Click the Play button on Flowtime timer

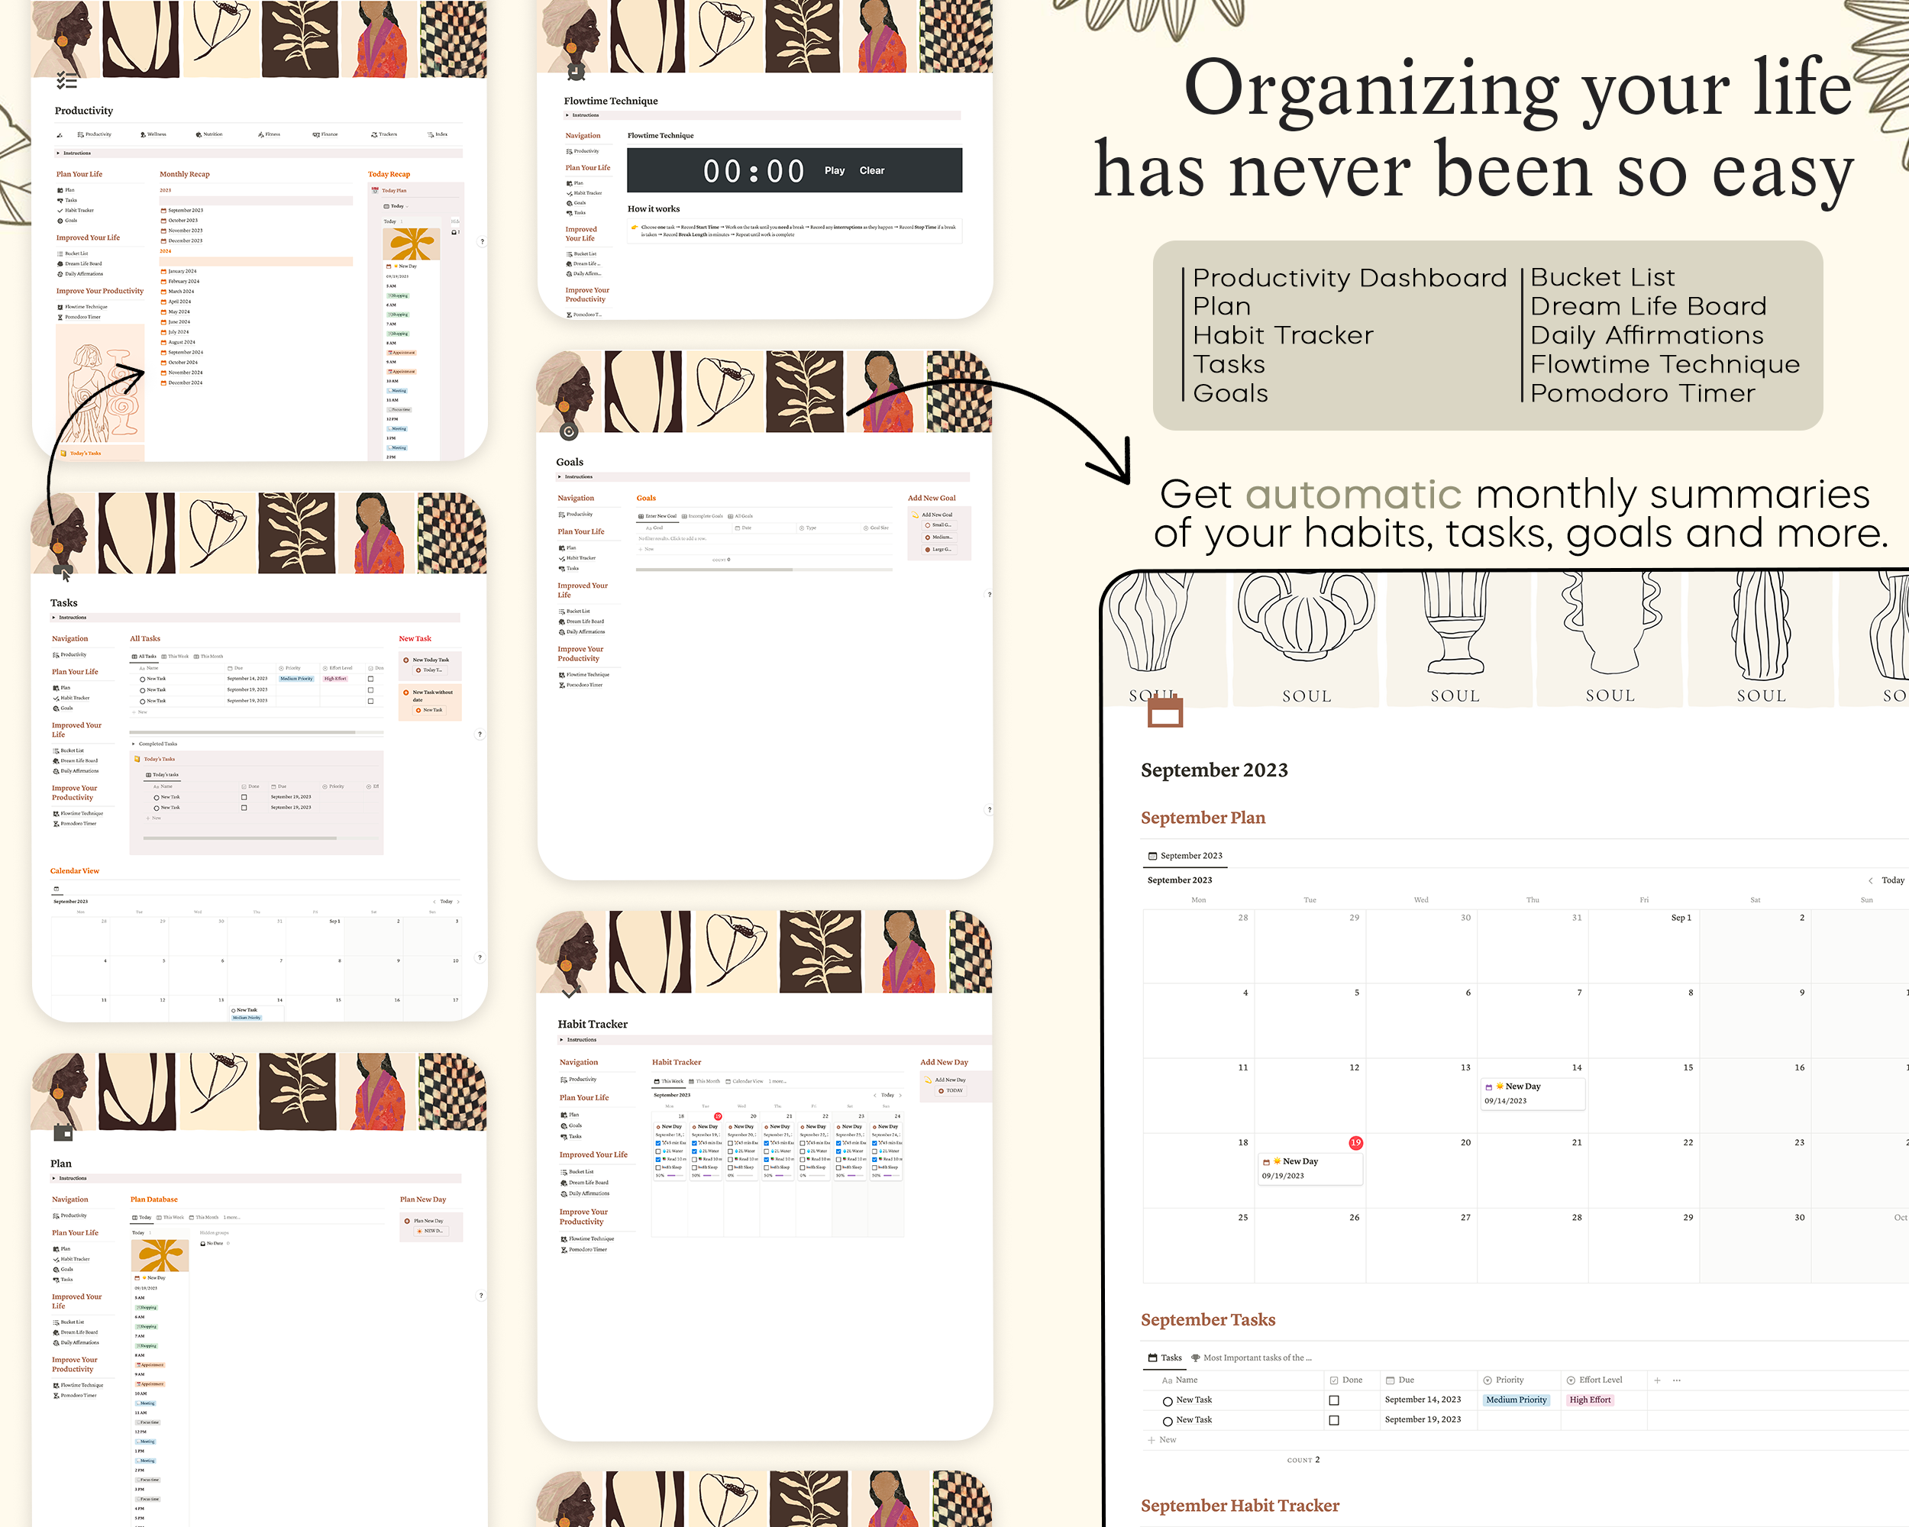(831, 169)
